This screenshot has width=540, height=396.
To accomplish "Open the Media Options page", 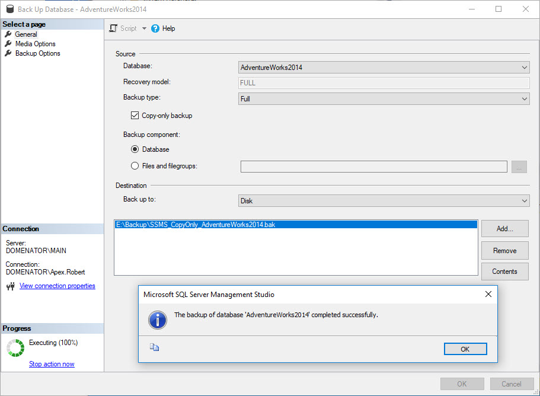I will point(35,44).
